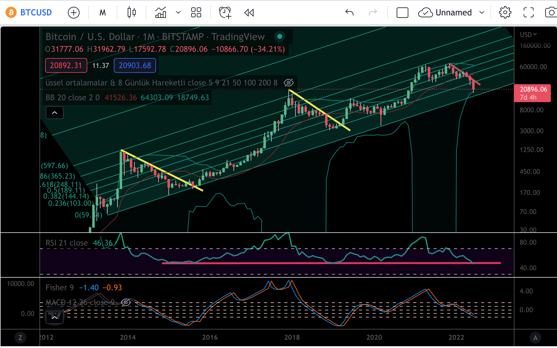This screenshot has height=348, width=557.
Task: Toggle timezone Z button at bottom left
Action: tap(20, 338)
